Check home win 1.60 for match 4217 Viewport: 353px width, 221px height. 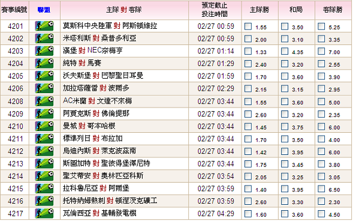tap(248, 214)
